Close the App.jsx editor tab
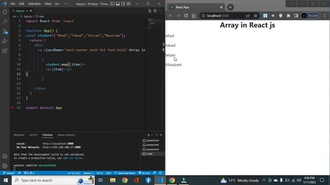This screenshot has height=185, width=330. 31,11
